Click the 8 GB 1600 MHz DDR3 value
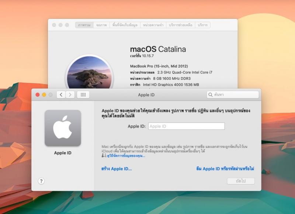The height and width of the screenshot is (214, 295). tap(172, 79)
